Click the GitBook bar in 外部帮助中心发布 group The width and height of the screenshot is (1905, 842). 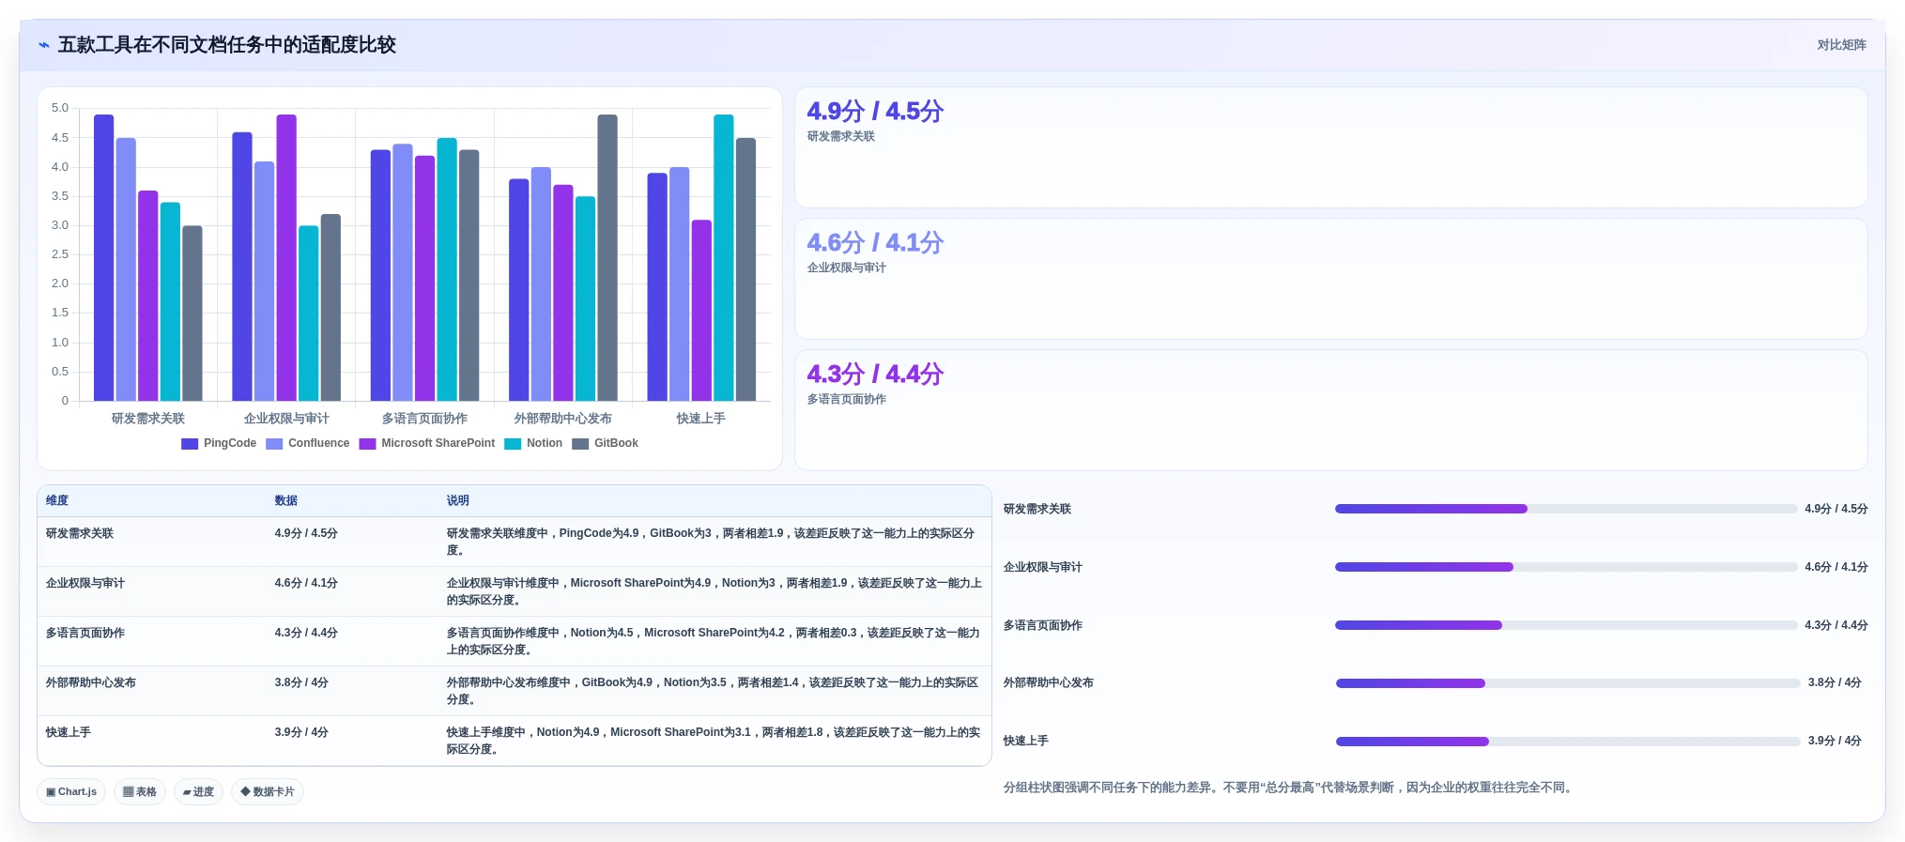(x=607, y=258)
